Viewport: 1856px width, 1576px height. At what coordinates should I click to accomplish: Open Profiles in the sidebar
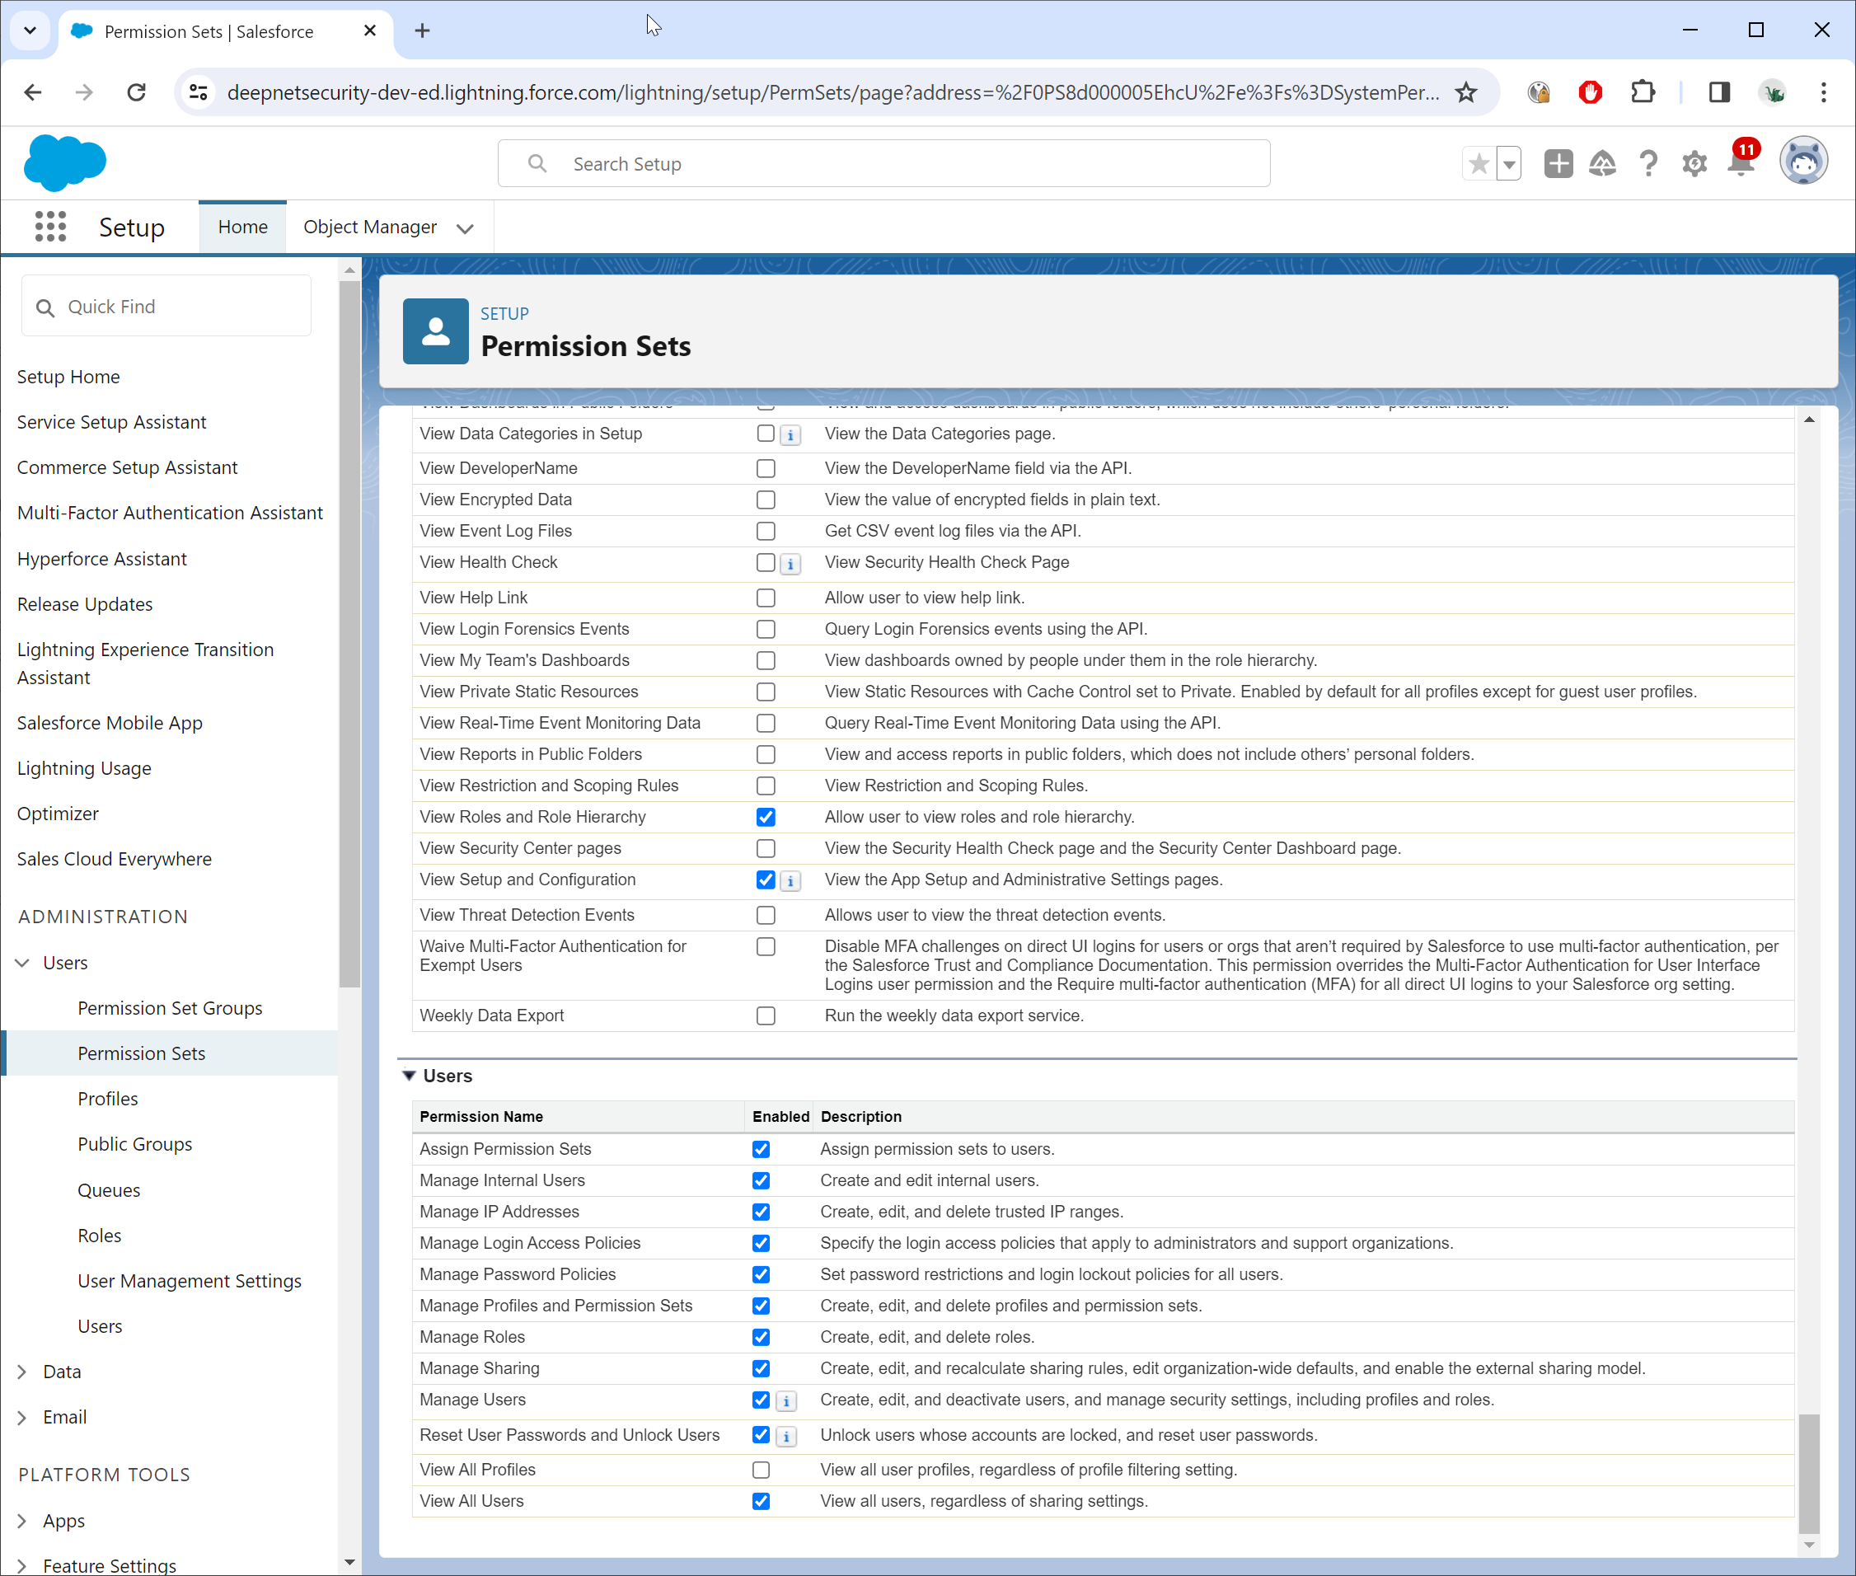pos(107,1099)
